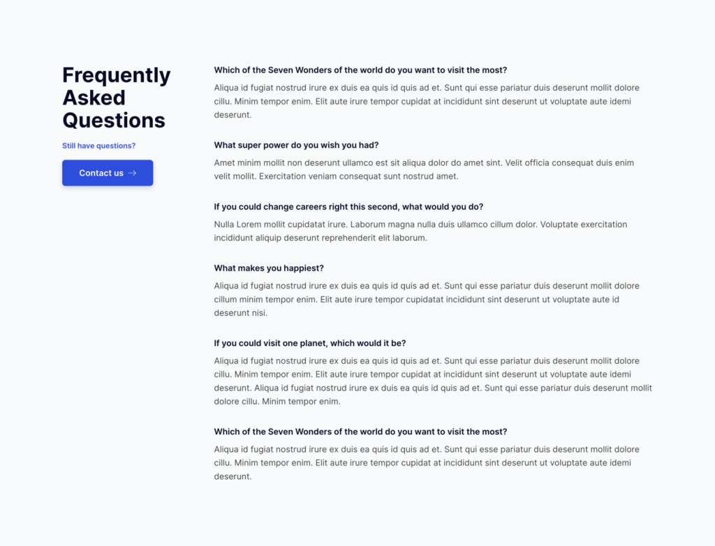
Task: Click the word 'Questions' in the main heading
Action: pos(114,120)
